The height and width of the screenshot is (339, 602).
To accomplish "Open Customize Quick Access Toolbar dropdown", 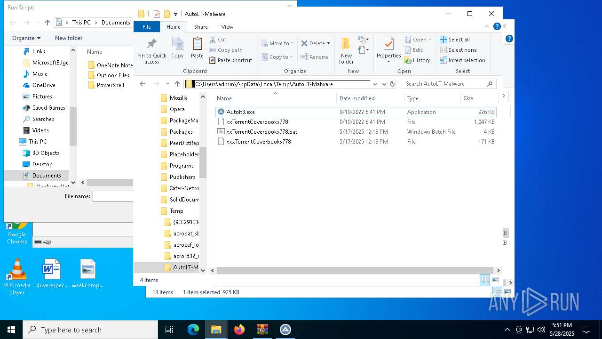I will [175, 14].
